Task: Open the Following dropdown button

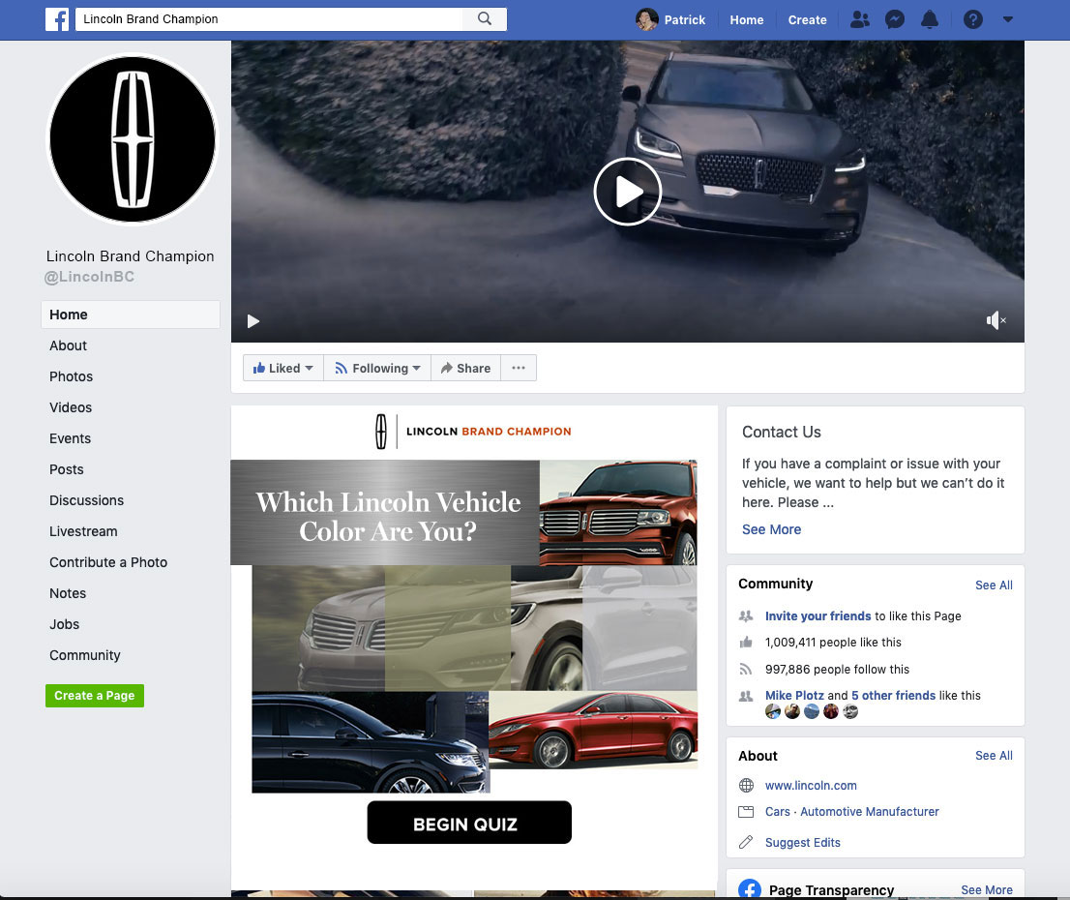Action: [377, 368]
